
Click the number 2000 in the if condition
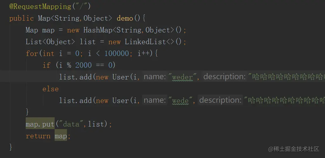83,65
